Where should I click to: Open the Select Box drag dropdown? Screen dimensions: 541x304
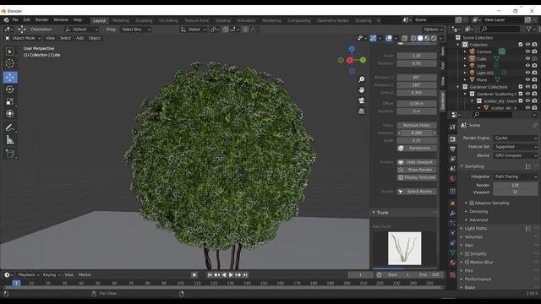click(x=136, y=30)
